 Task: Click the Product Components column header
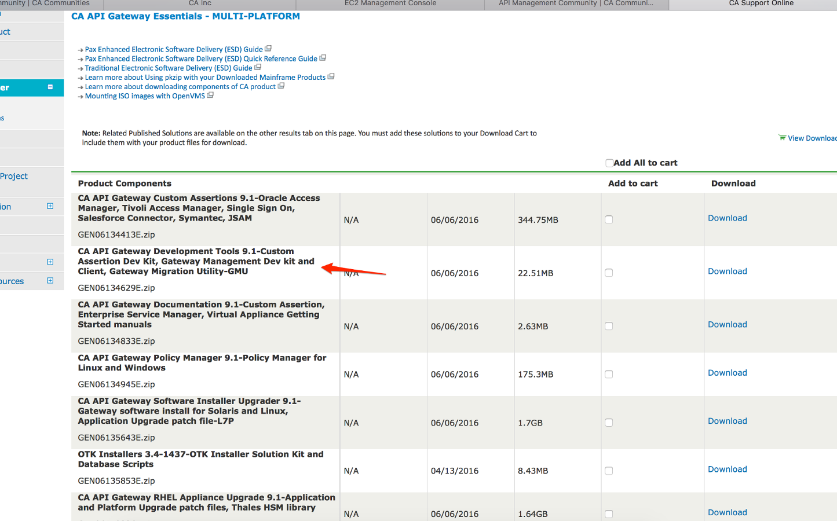125,184
